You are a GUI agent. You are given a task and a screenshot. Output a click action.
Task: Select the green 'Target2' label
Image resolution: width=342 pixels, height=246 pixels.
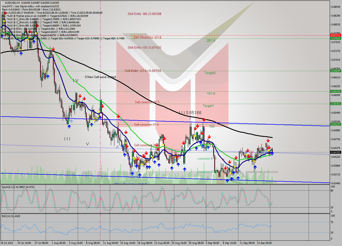[x=210, y=73]
